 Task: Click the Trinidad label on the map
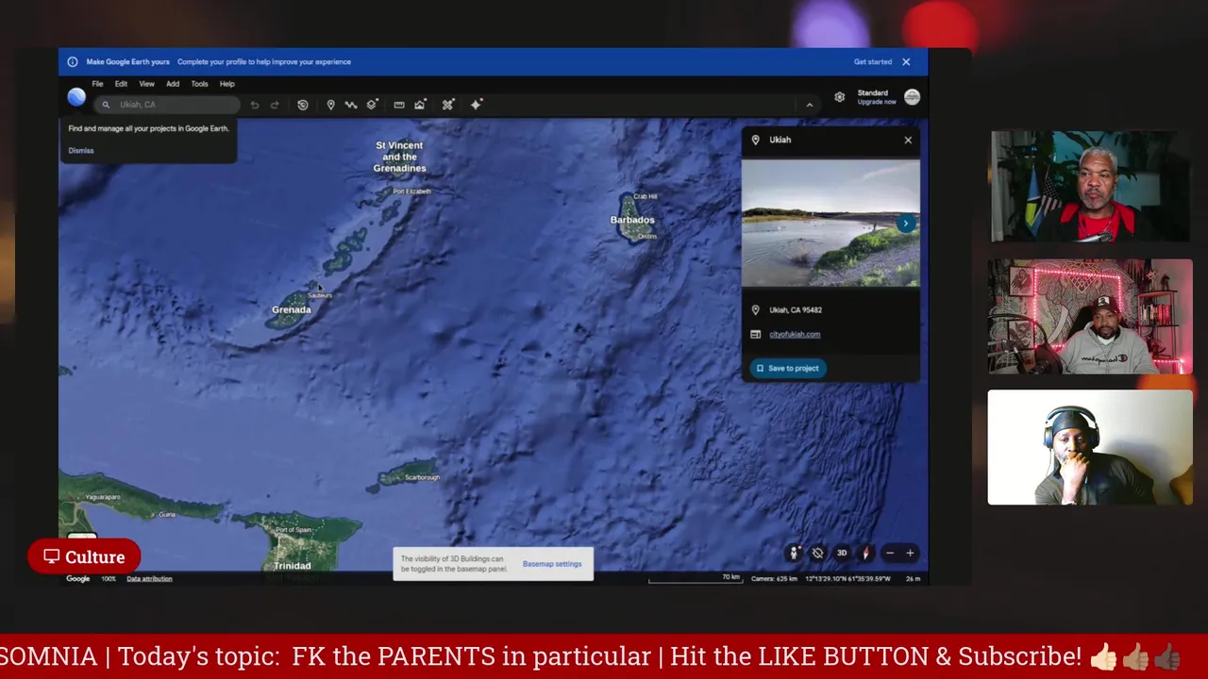(x=293, y=566)
